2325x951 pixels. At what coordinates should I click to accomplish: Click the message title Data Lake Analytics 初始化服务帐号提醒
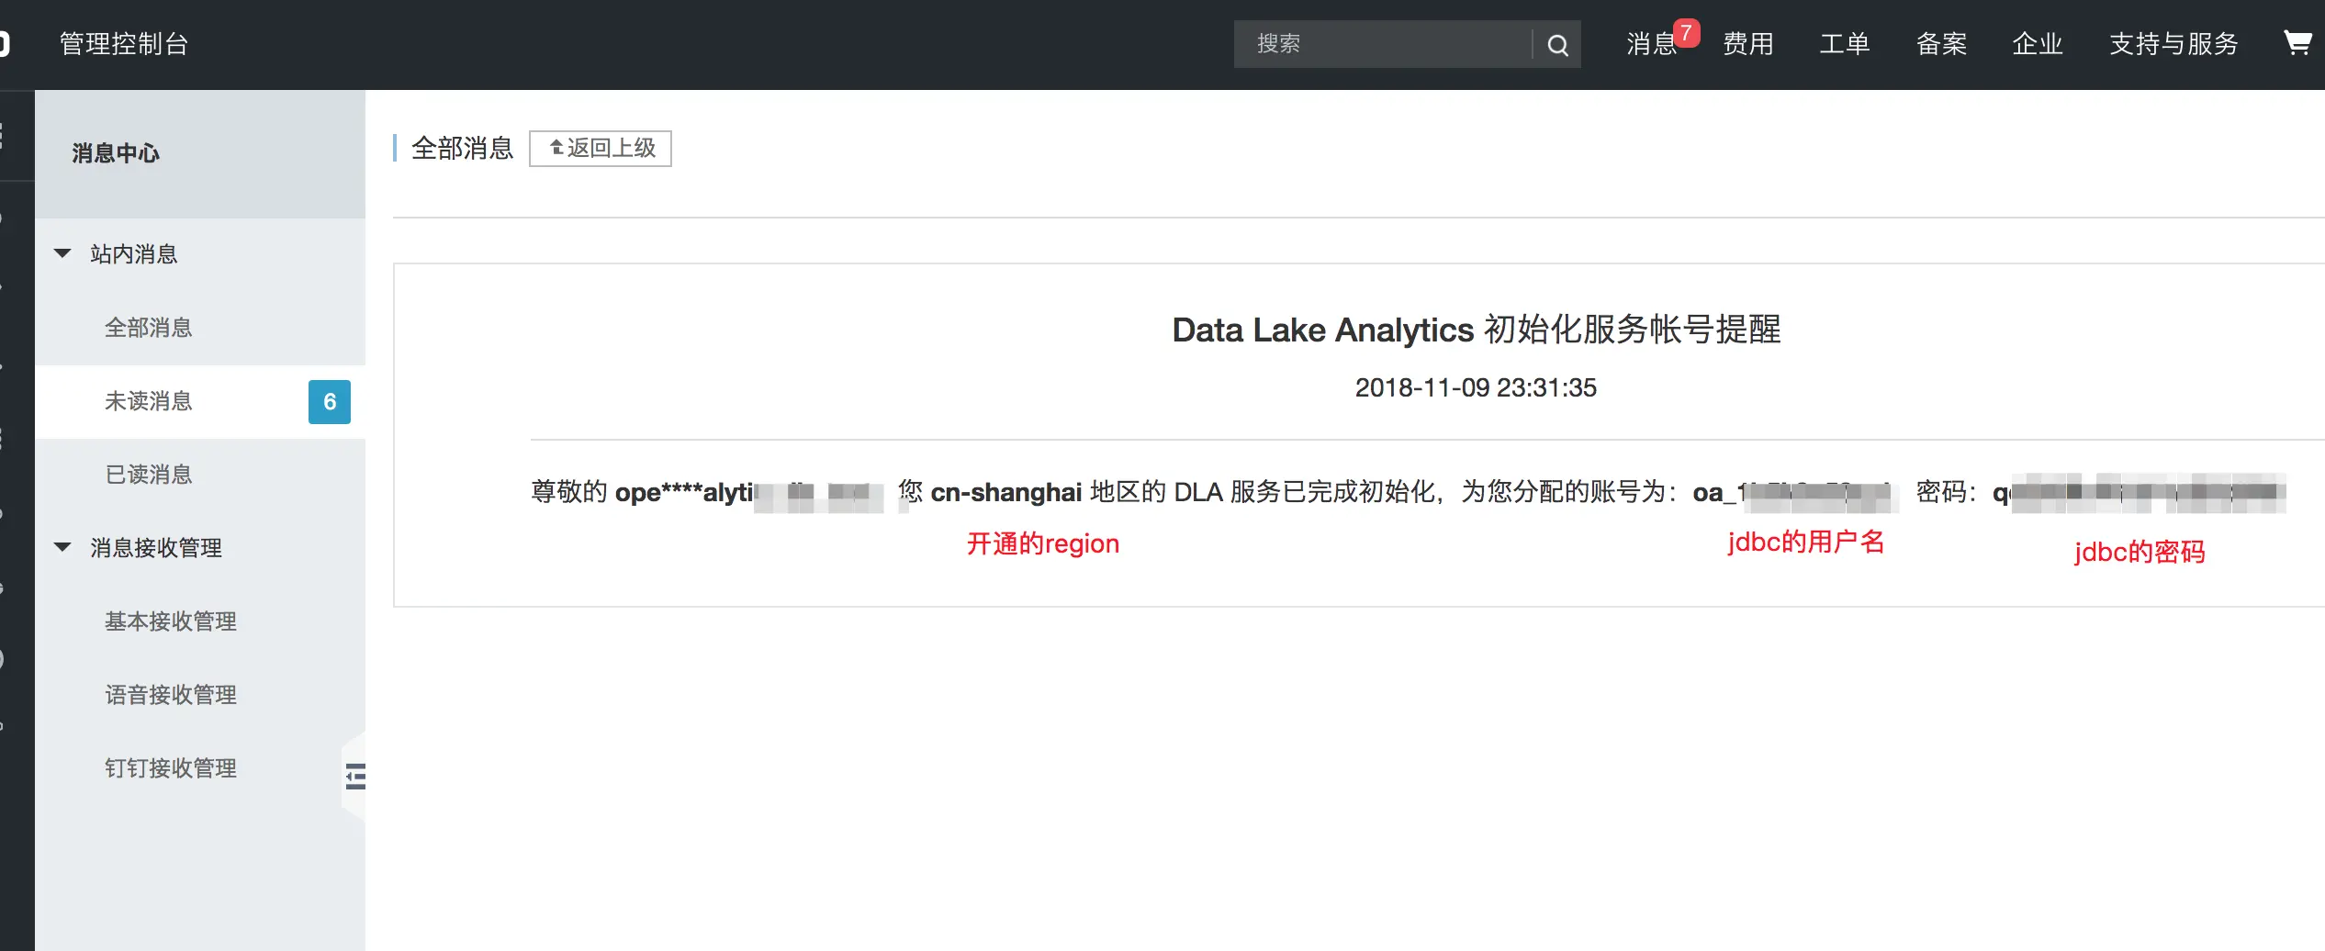1477,330
